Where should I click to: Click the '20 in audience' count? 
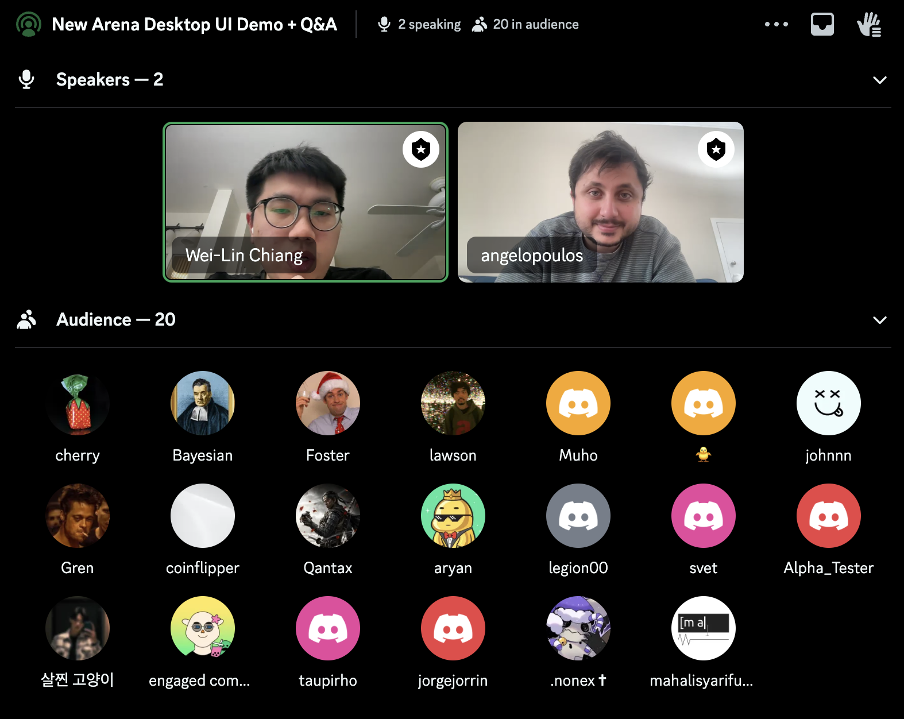526,24
